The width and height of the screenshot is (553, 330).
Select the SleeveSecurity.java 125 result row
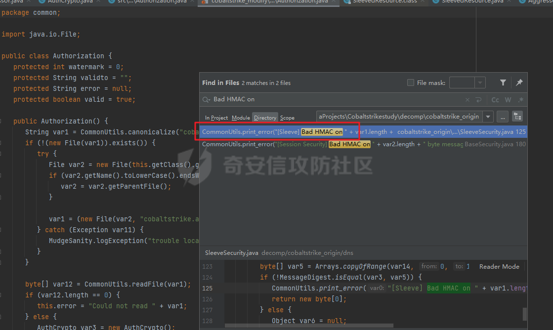363,132
